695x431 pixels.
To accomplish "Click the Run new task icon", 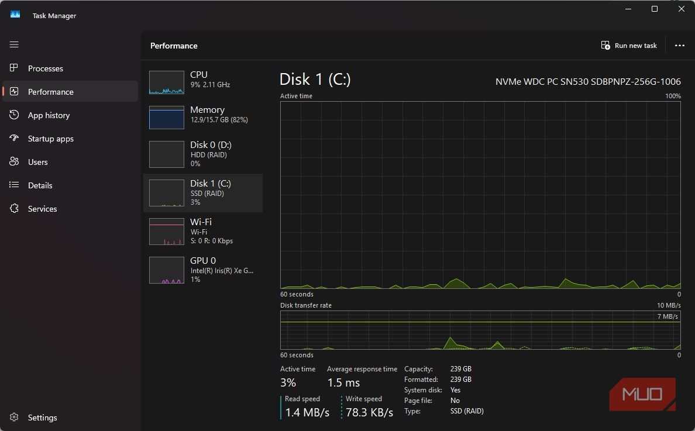I will tap(605, 45).
